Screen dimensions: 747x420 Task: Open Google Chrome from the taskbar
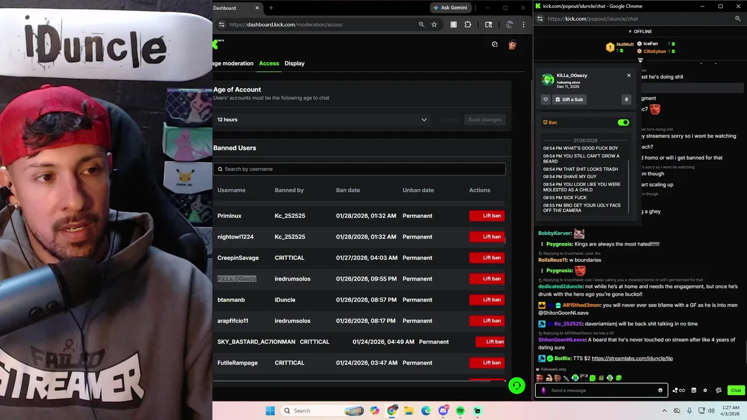(x=392, y=411)
